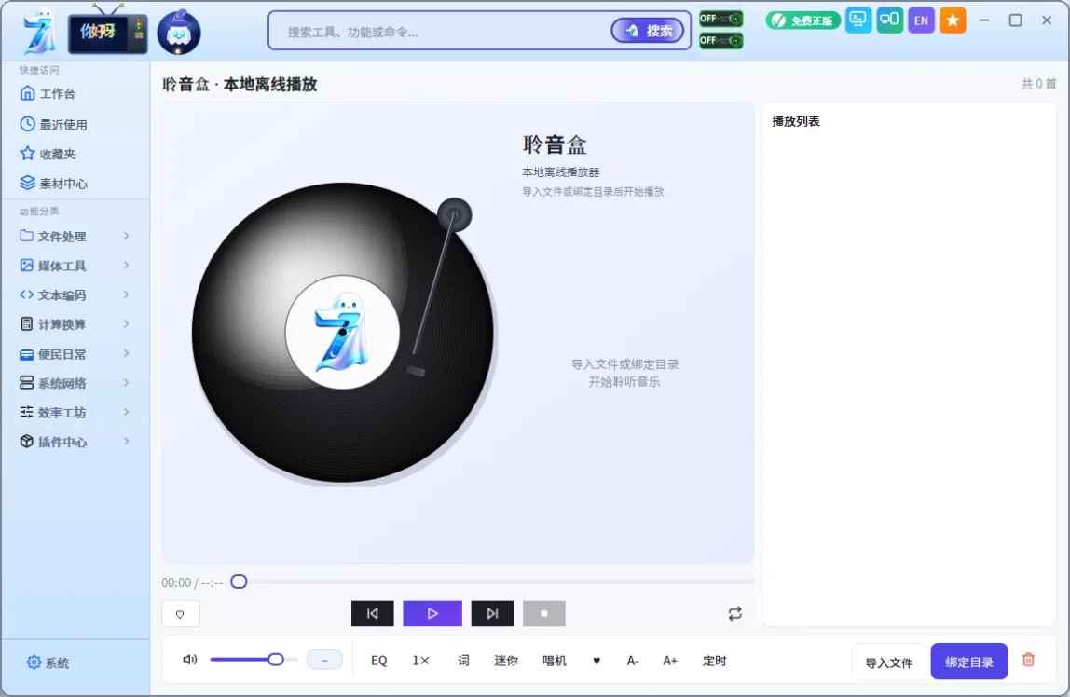Open the wizard ghost avatar icon

pyautogui.click(x=179, y=32)
